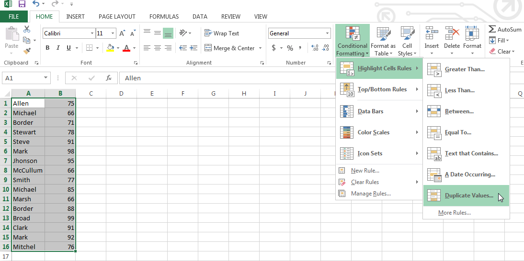Click the Undo arrow icon
Screen dimensions: 524x261
36,4
